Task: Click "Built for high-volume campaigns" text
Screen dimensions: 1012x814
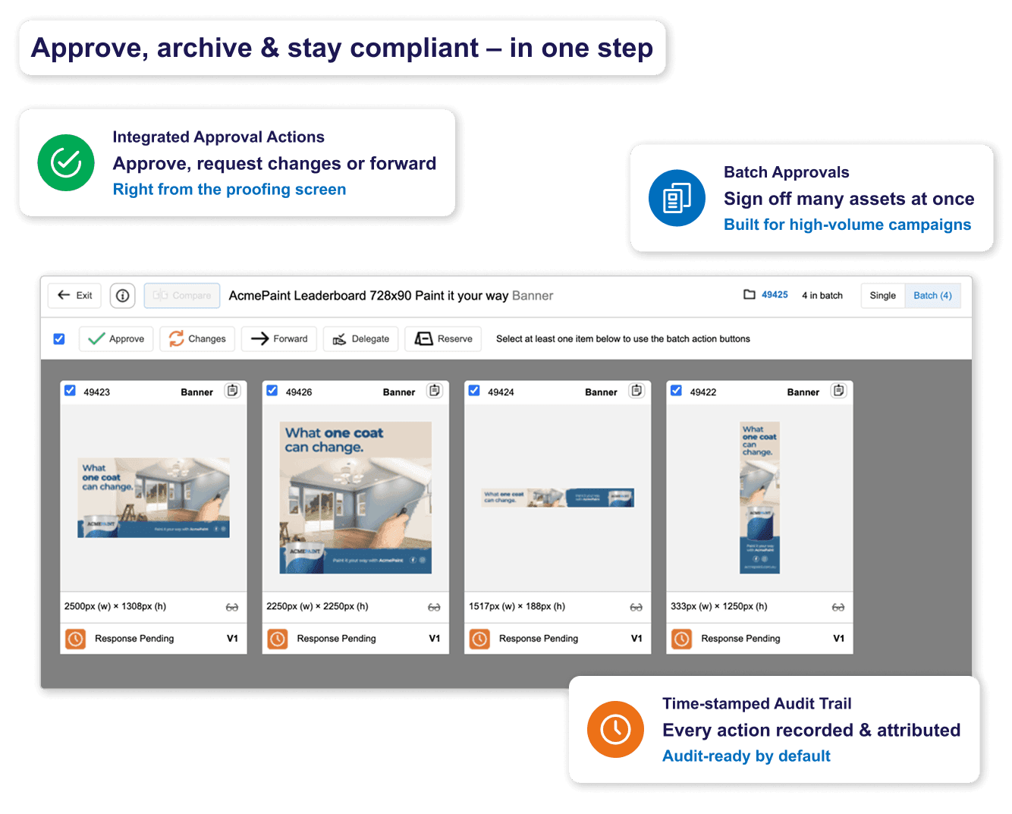Action: (847, 225)
